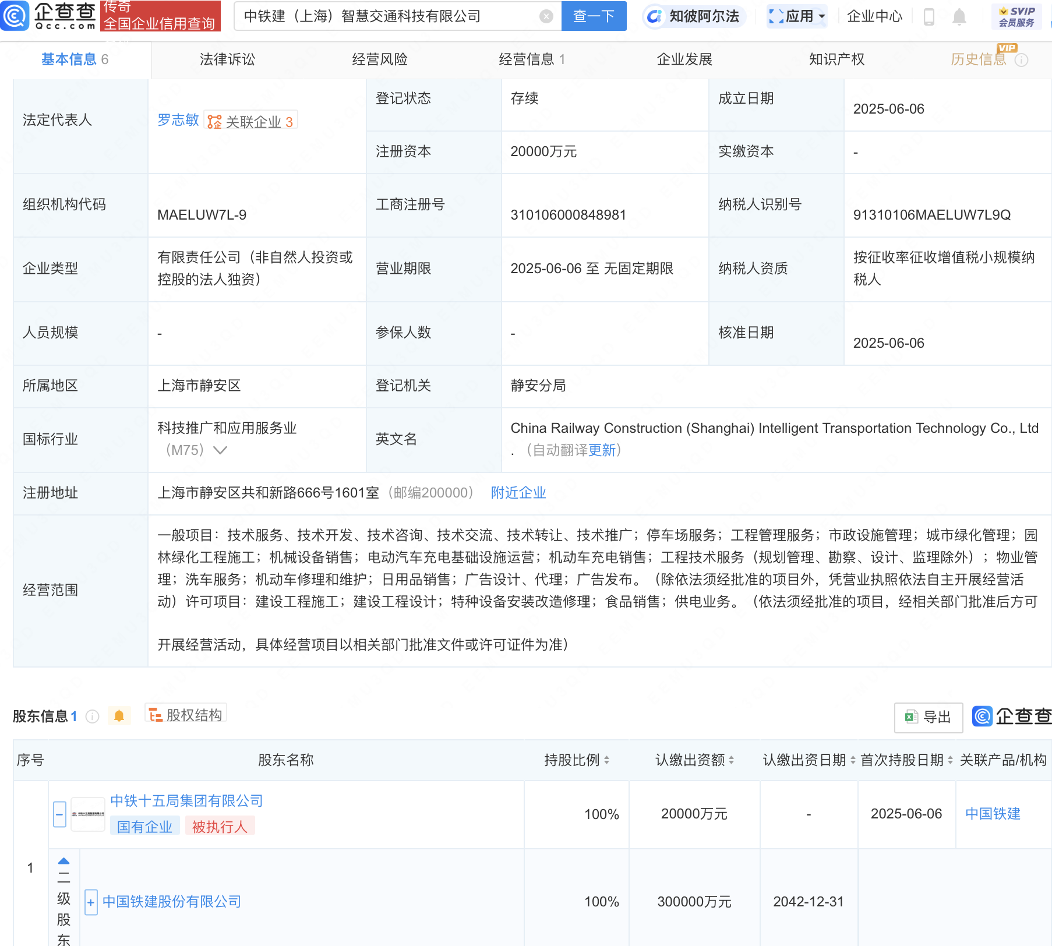Image resolution: width=1052 pixels, height=946 pixels.
Task: Click the mobile phone icon
Action: pyautogui.click(x=929, y=17)
